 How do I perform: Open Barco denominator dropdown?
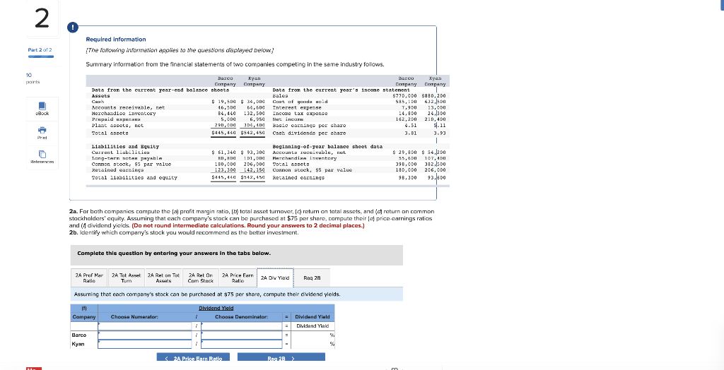(x=243, y=335)
